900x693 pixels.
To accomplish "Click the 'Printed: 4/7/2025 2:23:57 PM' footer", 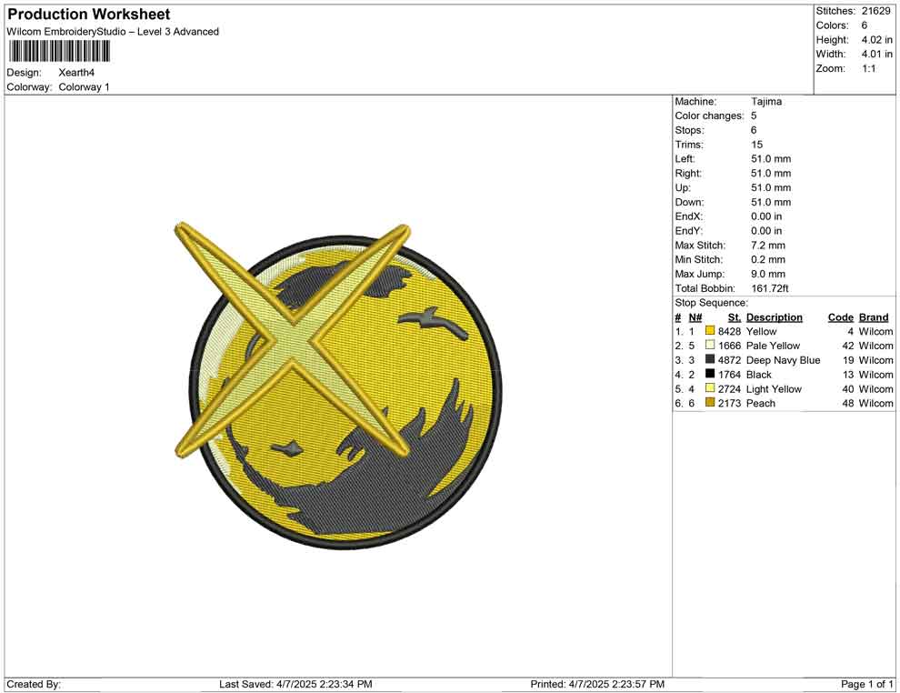I will pyautogui.click(x=597, y=684).
